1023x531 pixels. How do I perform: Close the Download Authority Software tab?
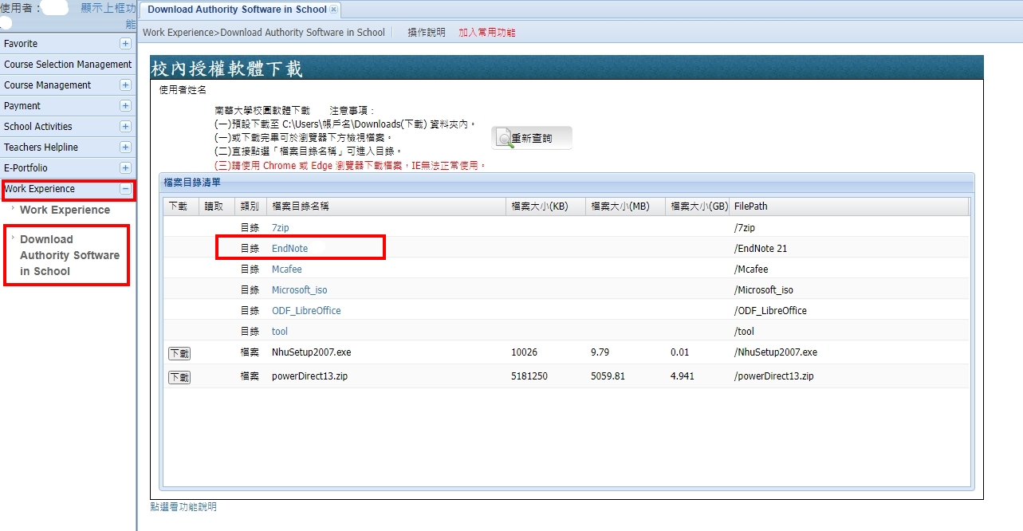tap(333, 10)
